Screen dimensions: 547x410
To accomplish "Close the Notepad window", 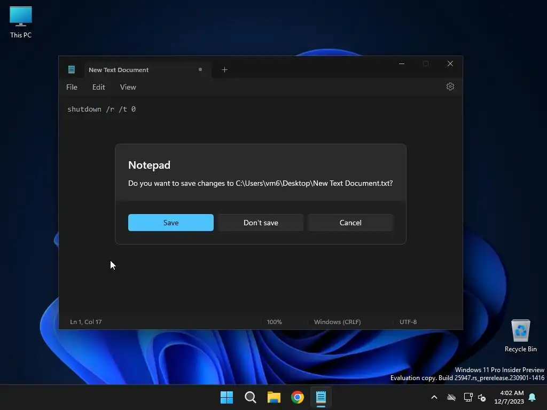I will (x=450, y=64).
